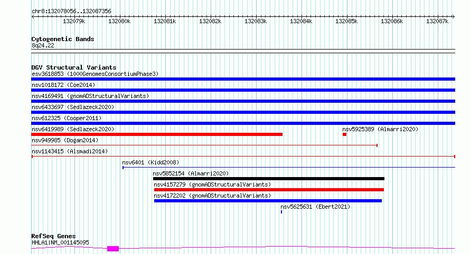Open the nsv1018172 (Coe2014) label
Image resolution: width=470 pixels, height=254 pixels.
pyautogui.click(x=63, y=85)
